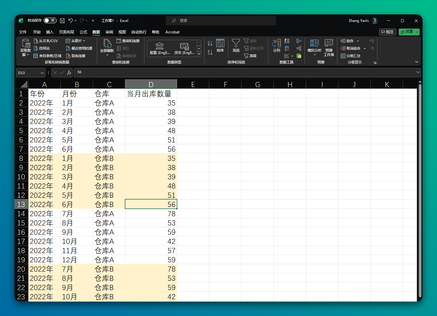Image resolution: width=437 pixels, height=316 pixels.
Task: Click Show Detail icon in outline group
Action: (372, 41)
